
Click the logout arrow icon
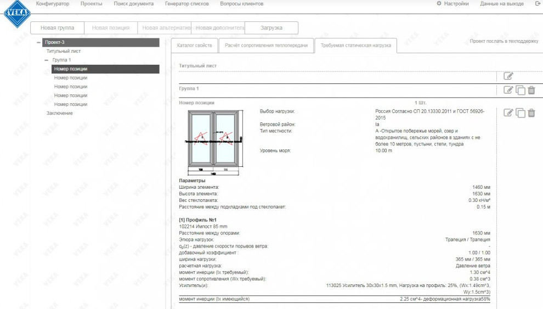point(538,4)
